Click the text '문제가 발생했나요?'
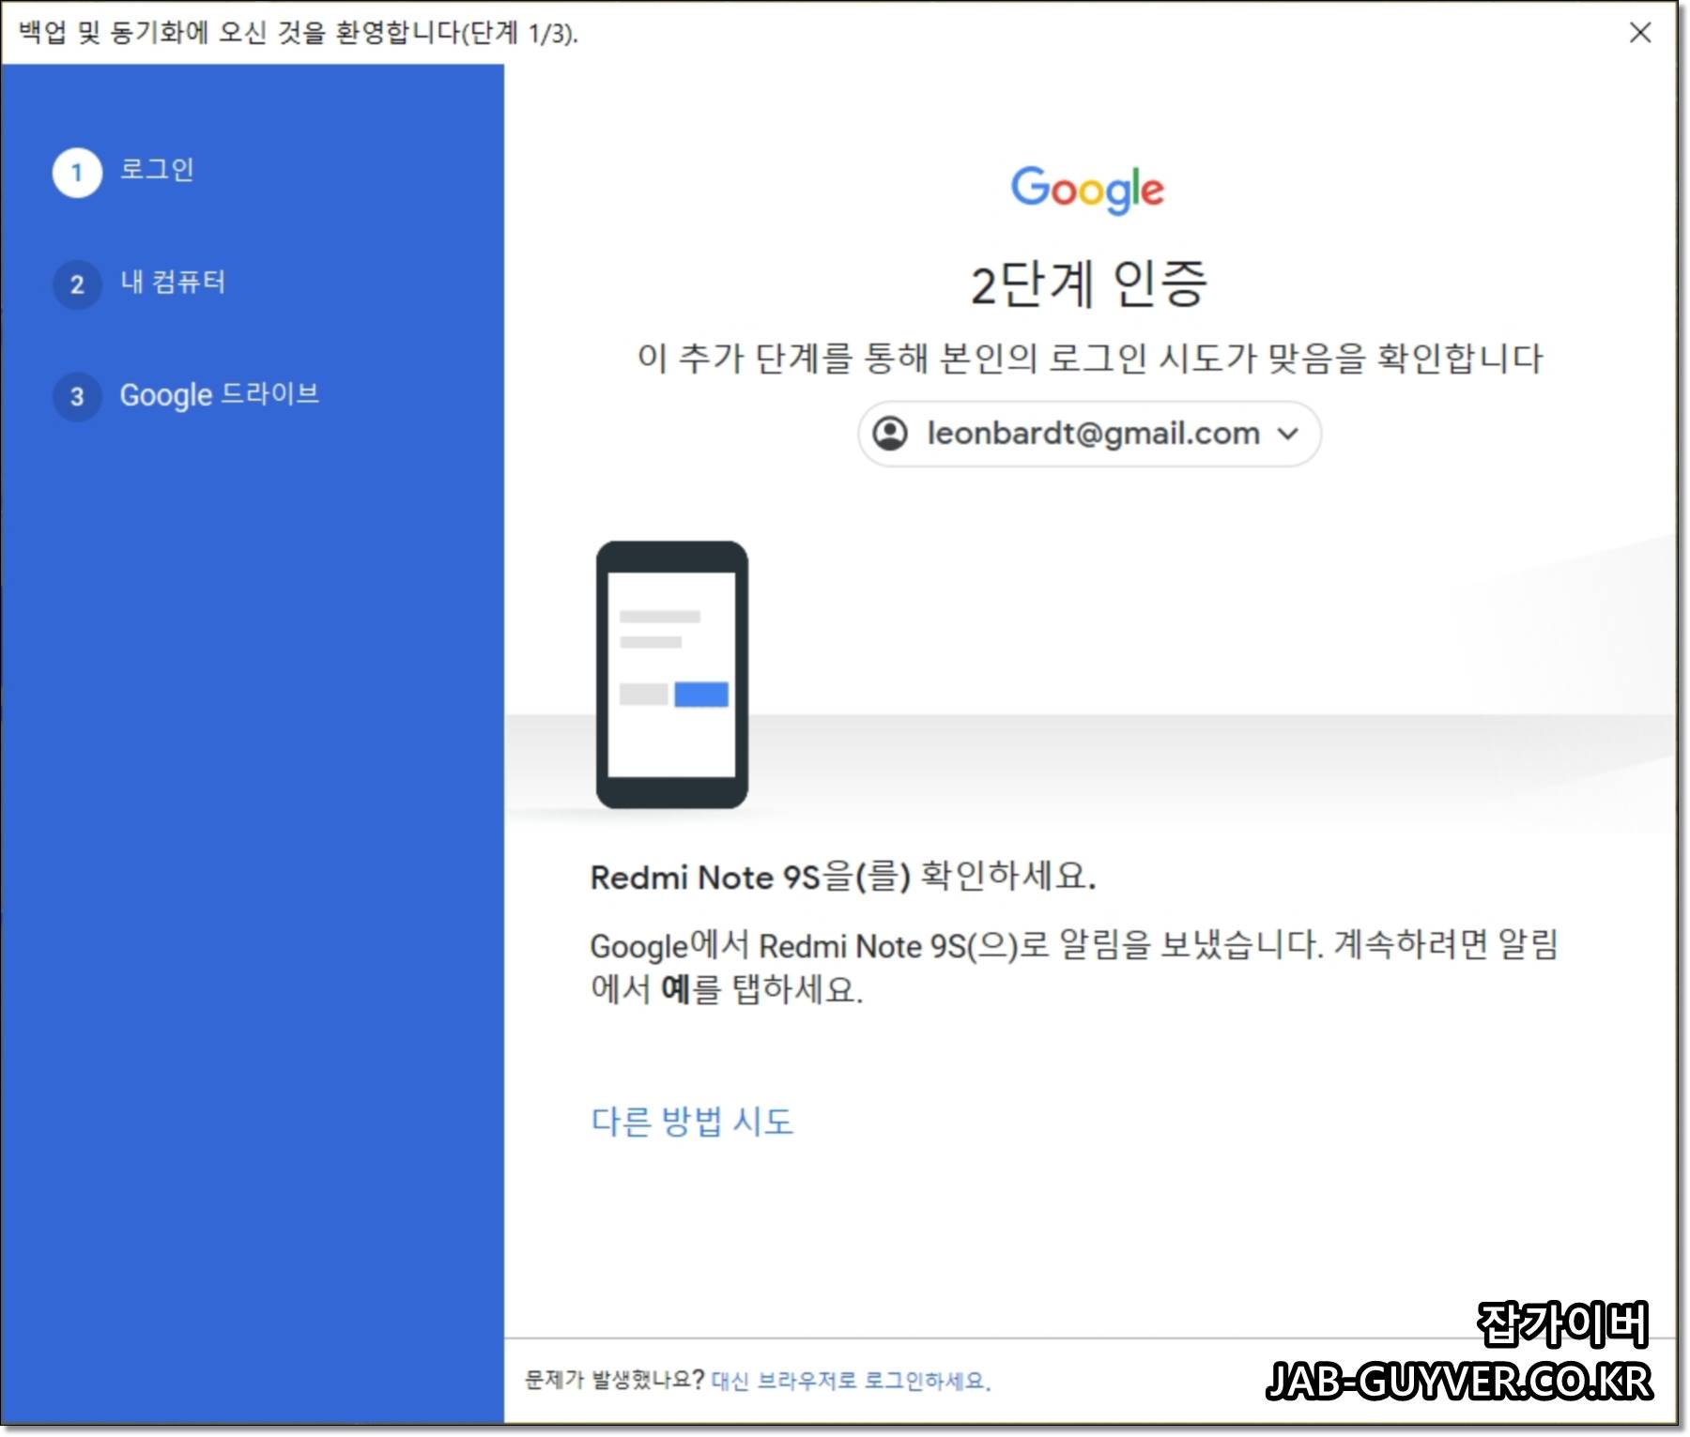Viewport: 1690px width, 1437px height. tap(614, 1380)
